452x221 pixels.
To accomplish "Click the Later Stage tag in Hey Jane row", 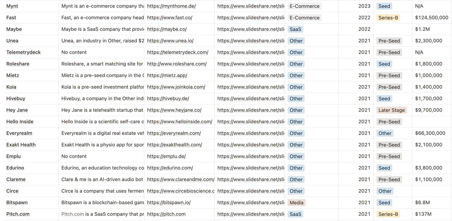I will tap(392, 110).
